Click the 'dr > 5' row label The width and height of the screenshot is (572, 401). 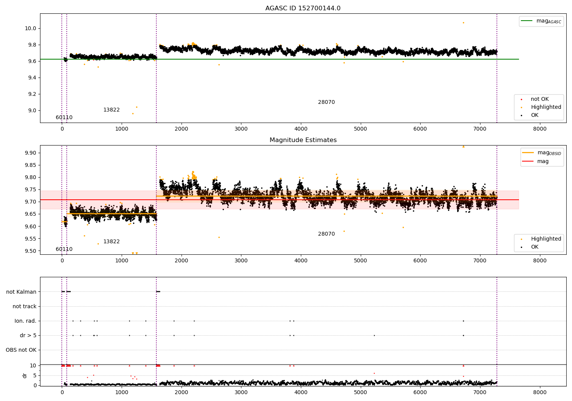[28, 335]
